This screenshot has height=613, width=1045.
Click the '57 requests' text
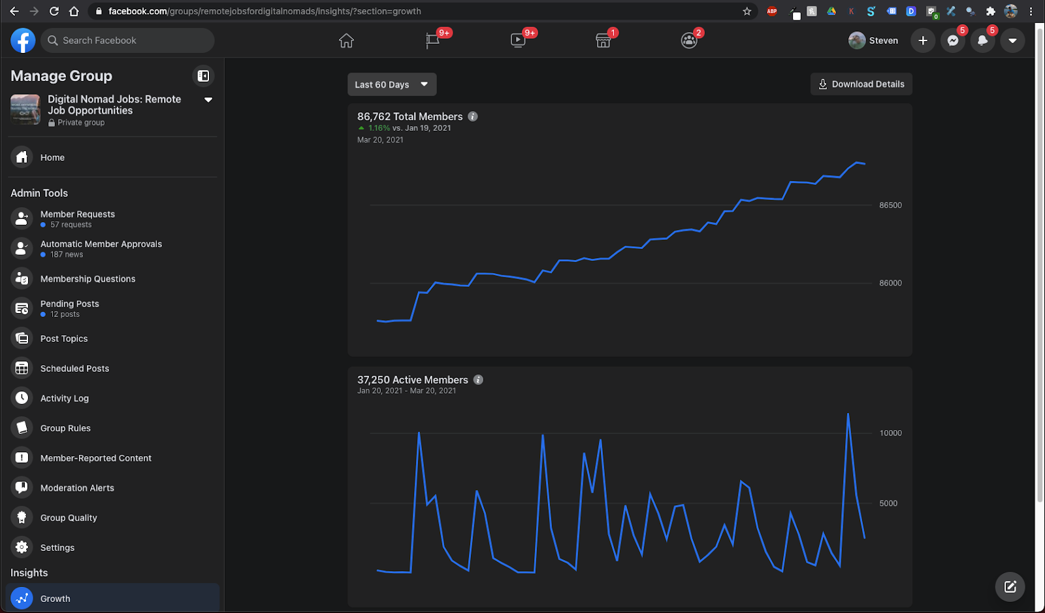71,225
